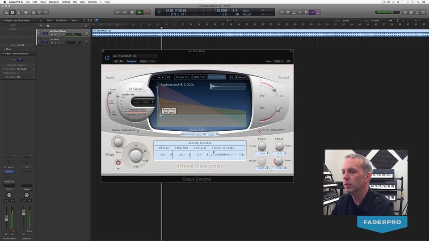Open the Library button in control bar
The image size is (429, 241).
6,12
